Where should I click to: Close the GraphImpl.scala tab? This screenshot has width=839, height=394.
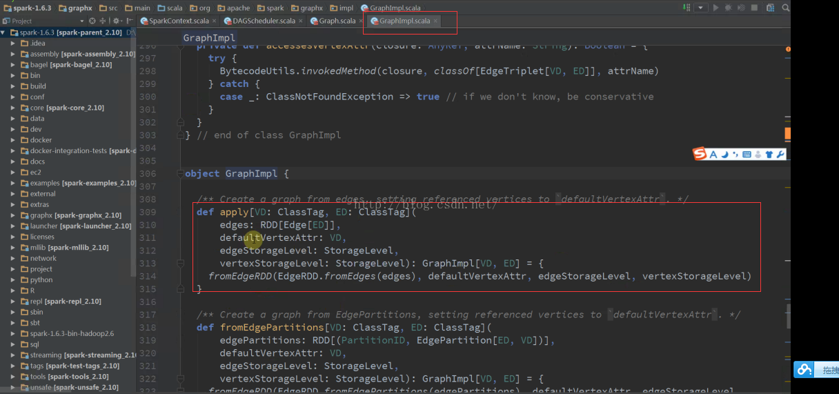pos(435,21)
